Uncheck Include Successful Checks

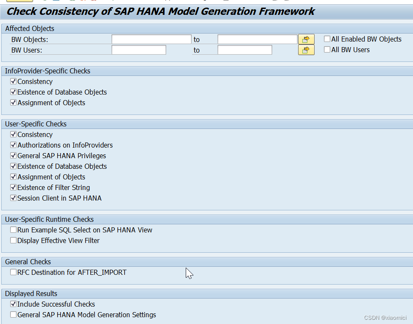13,304
